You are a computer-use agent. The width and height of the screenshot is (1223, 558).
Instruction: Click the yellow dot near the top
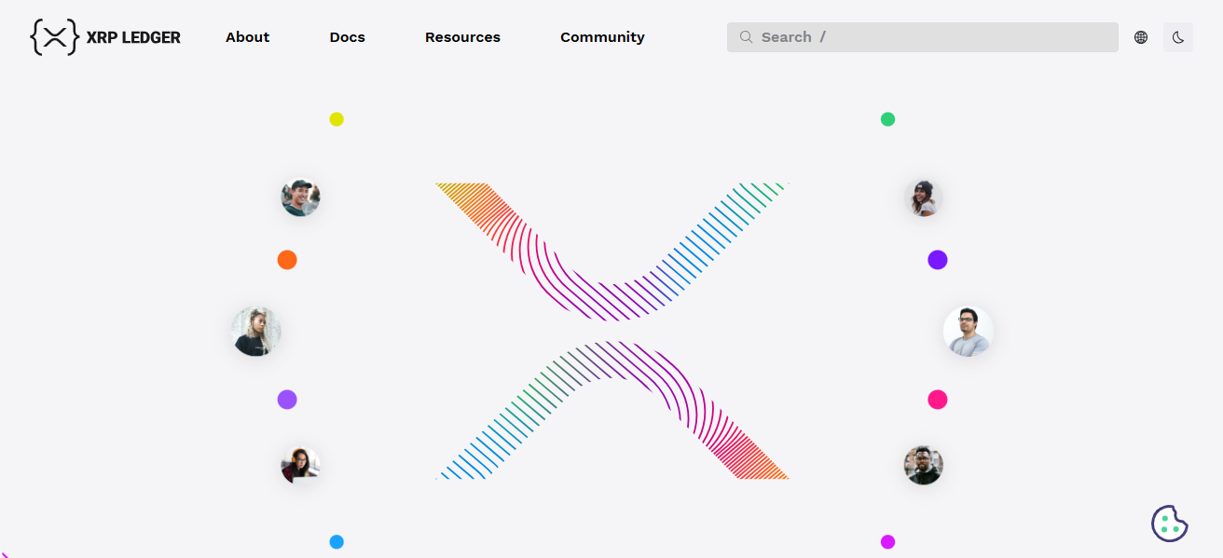coord(337,119)
